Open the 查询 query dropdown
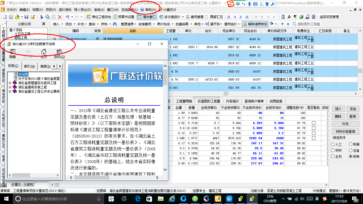This screenshot has width=363, height=204. pos(94,24)
